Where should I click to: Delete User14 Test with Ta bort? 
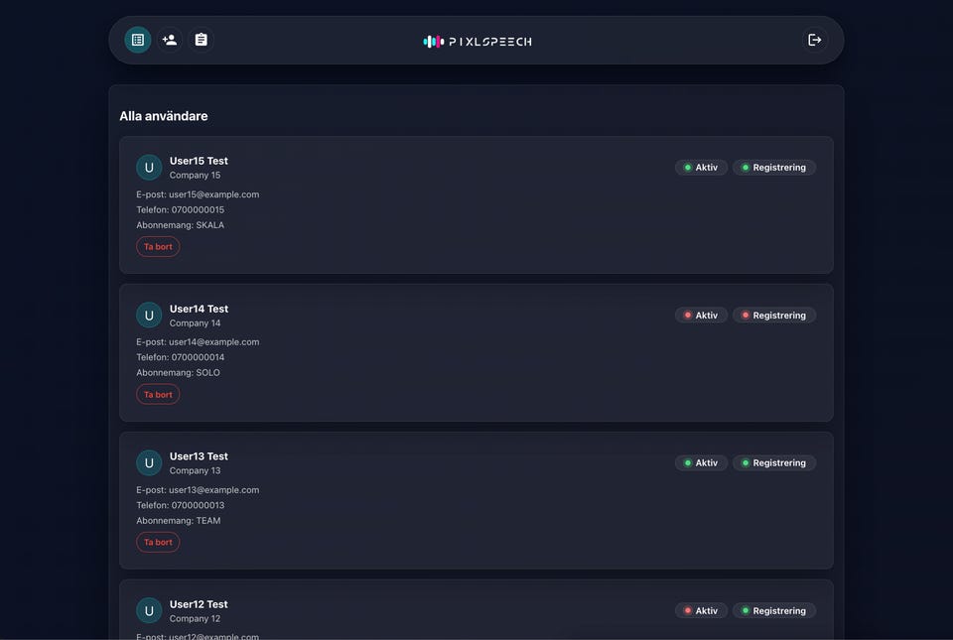pos(158,395)
